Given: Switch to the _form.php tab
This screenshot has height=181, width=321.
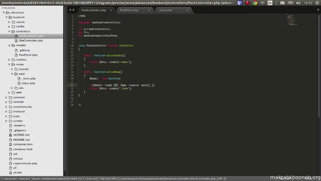Looking at the screenshot, I should [165, 10].
